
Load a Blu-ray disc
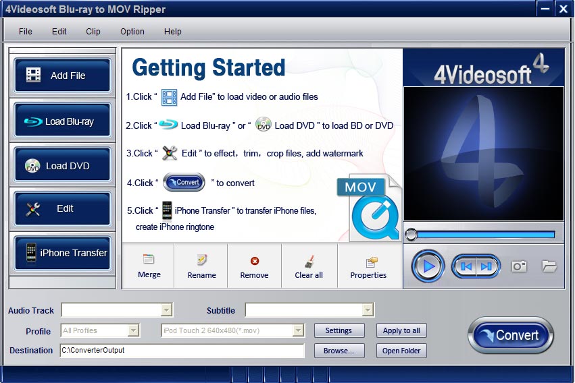[62, 121]
